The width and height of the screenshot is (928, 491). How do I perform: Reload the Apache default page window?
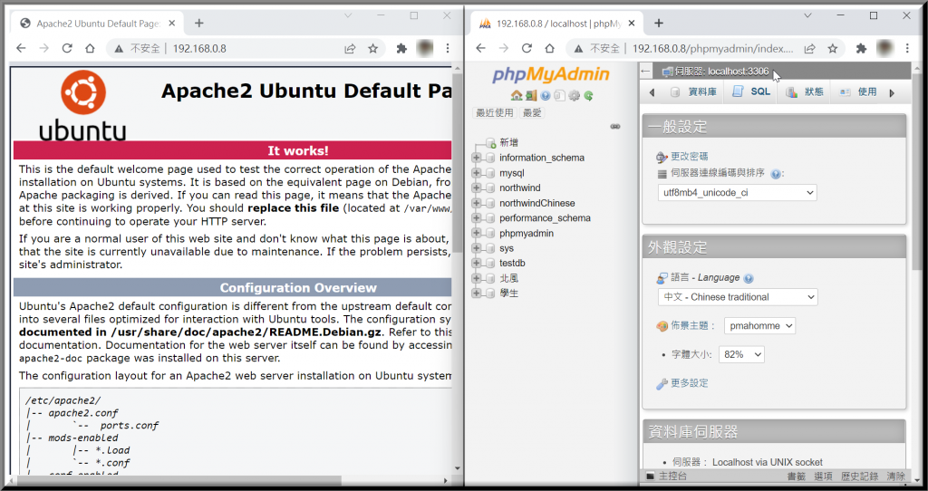point(67,49)
